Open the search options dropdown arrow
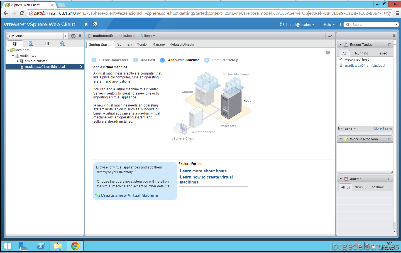The width and height of the screenshot is (401, 253). tap(397, 24)
